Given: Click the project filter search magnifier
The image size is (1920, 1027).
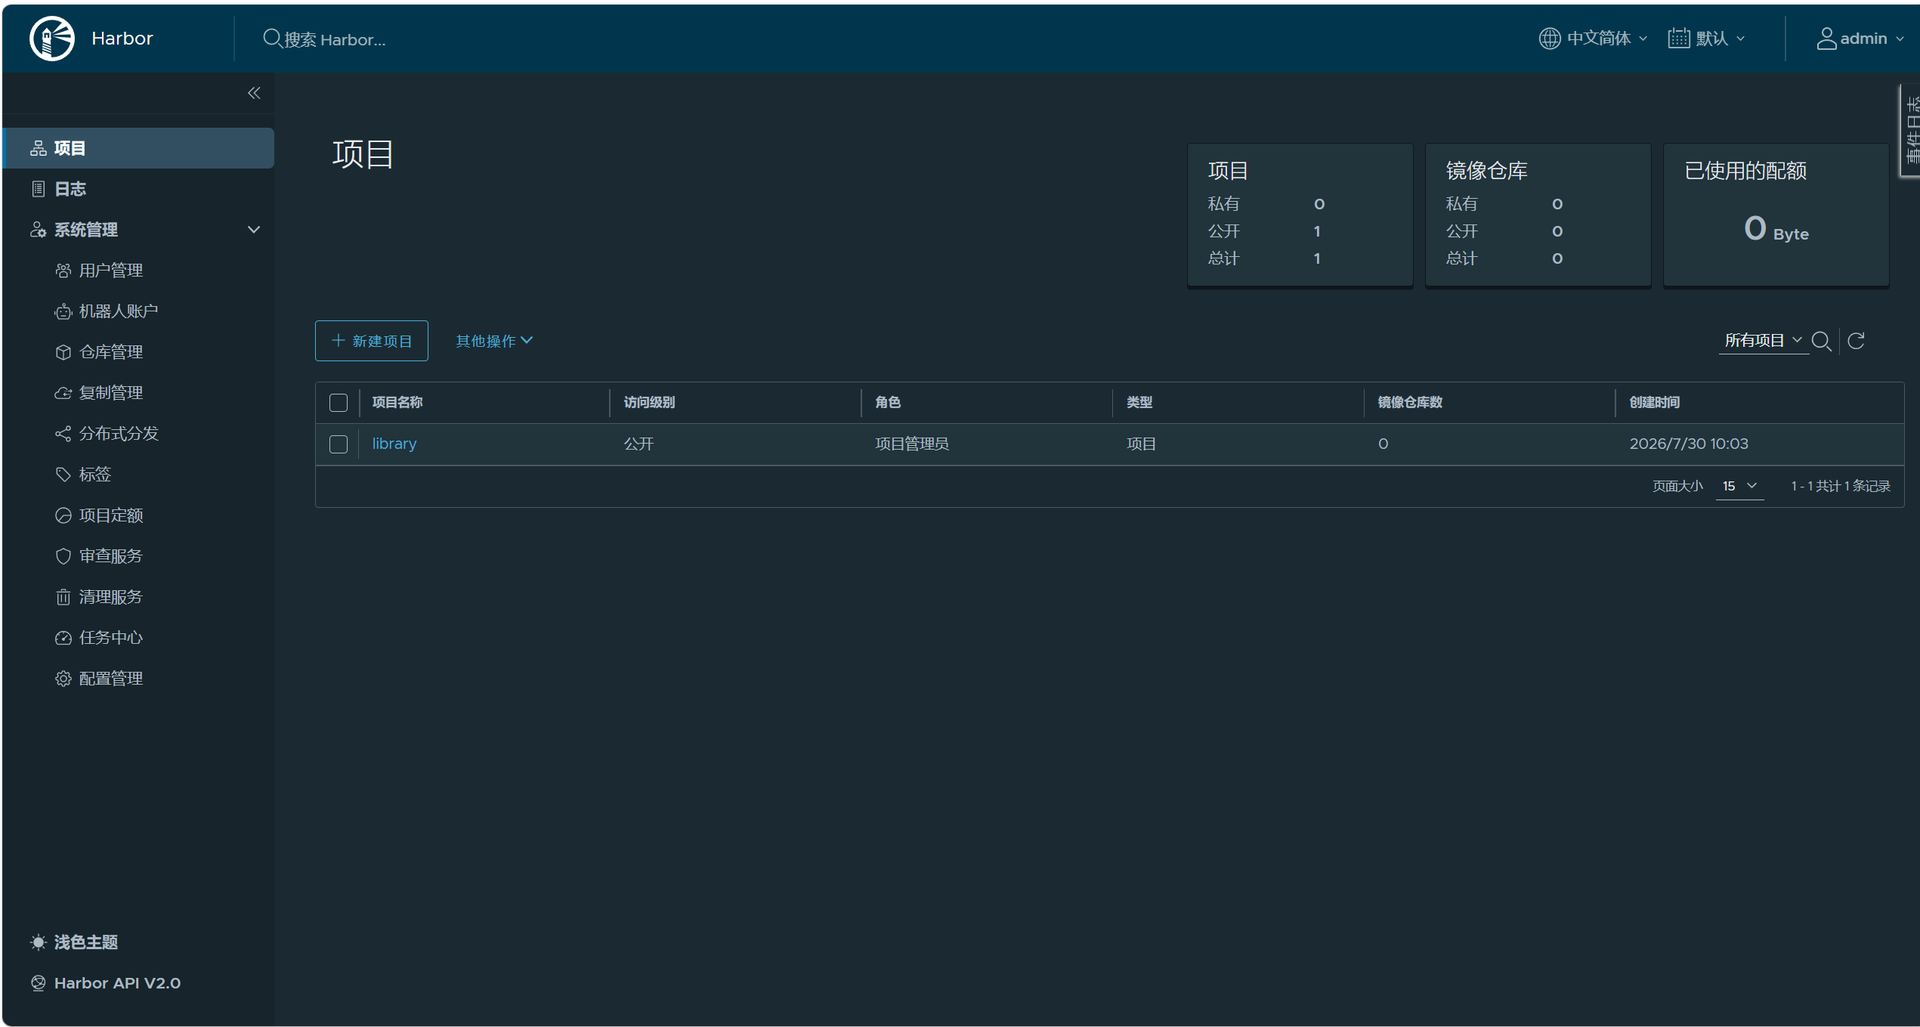Looking at the screenshot, I should (x=1822, y=342).
